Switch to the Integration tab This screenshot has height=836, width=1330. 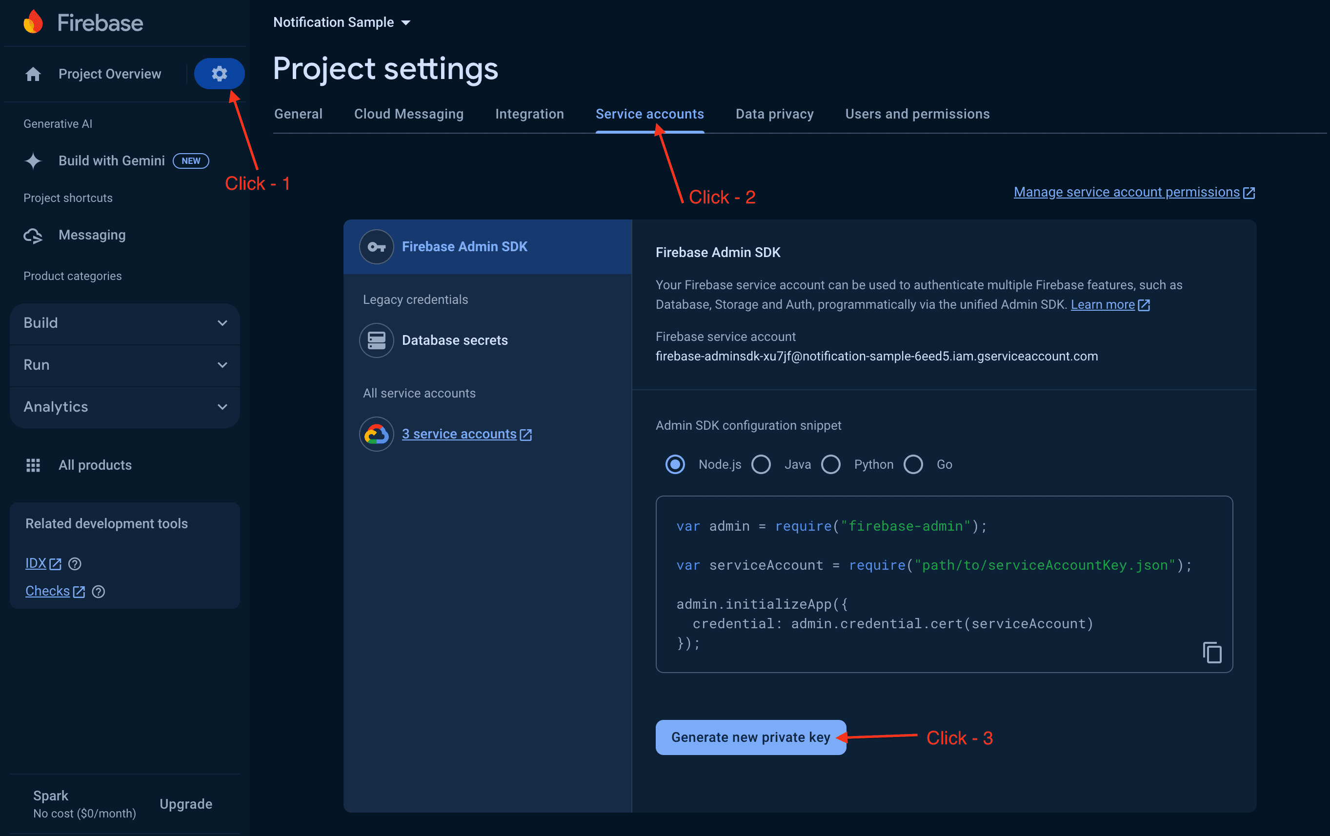tap(529, 114)
